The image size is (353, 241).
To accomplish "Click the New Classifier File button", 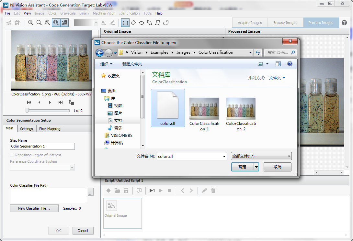I will tap(34, 208).
